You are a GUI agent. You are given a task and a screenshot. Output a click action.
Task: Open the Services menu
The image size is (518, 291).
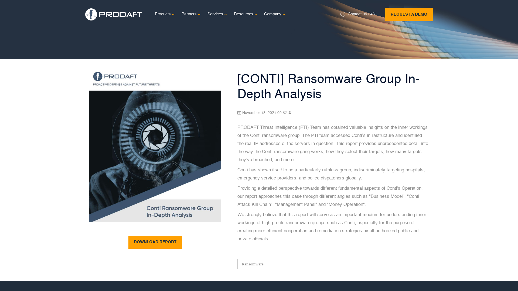click(x=215, y=14)
